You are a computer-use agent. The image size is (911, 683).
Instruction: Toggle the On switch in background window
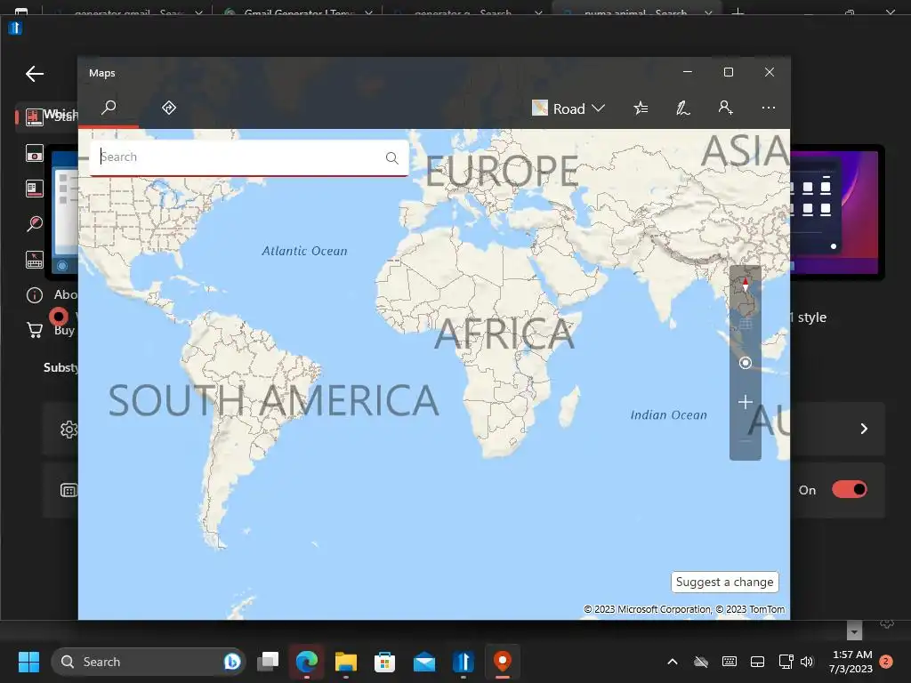coord(850,490)
